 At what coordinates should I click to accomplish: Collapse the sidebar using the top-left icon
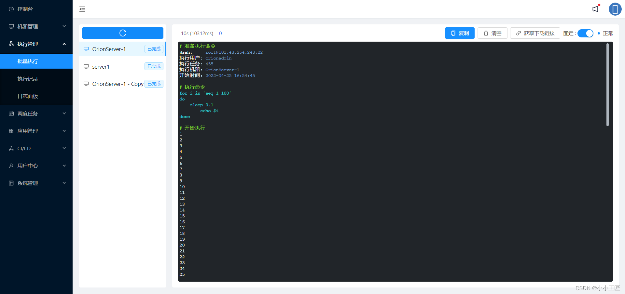coord(82,9)
